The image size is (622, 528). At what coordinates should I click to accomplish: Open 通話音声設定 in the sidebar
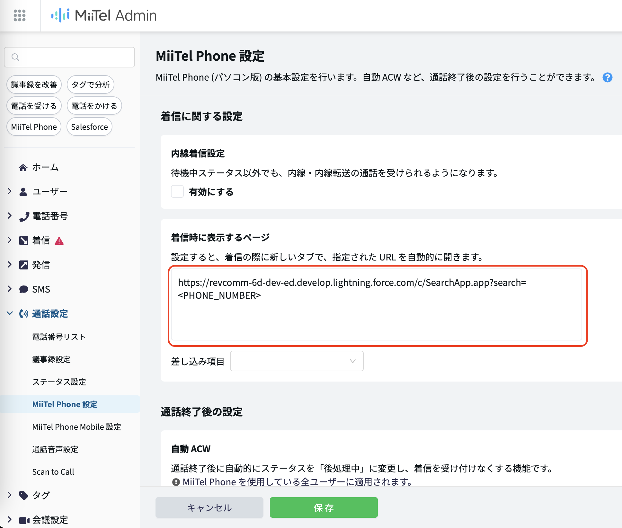tap(55, 449)
